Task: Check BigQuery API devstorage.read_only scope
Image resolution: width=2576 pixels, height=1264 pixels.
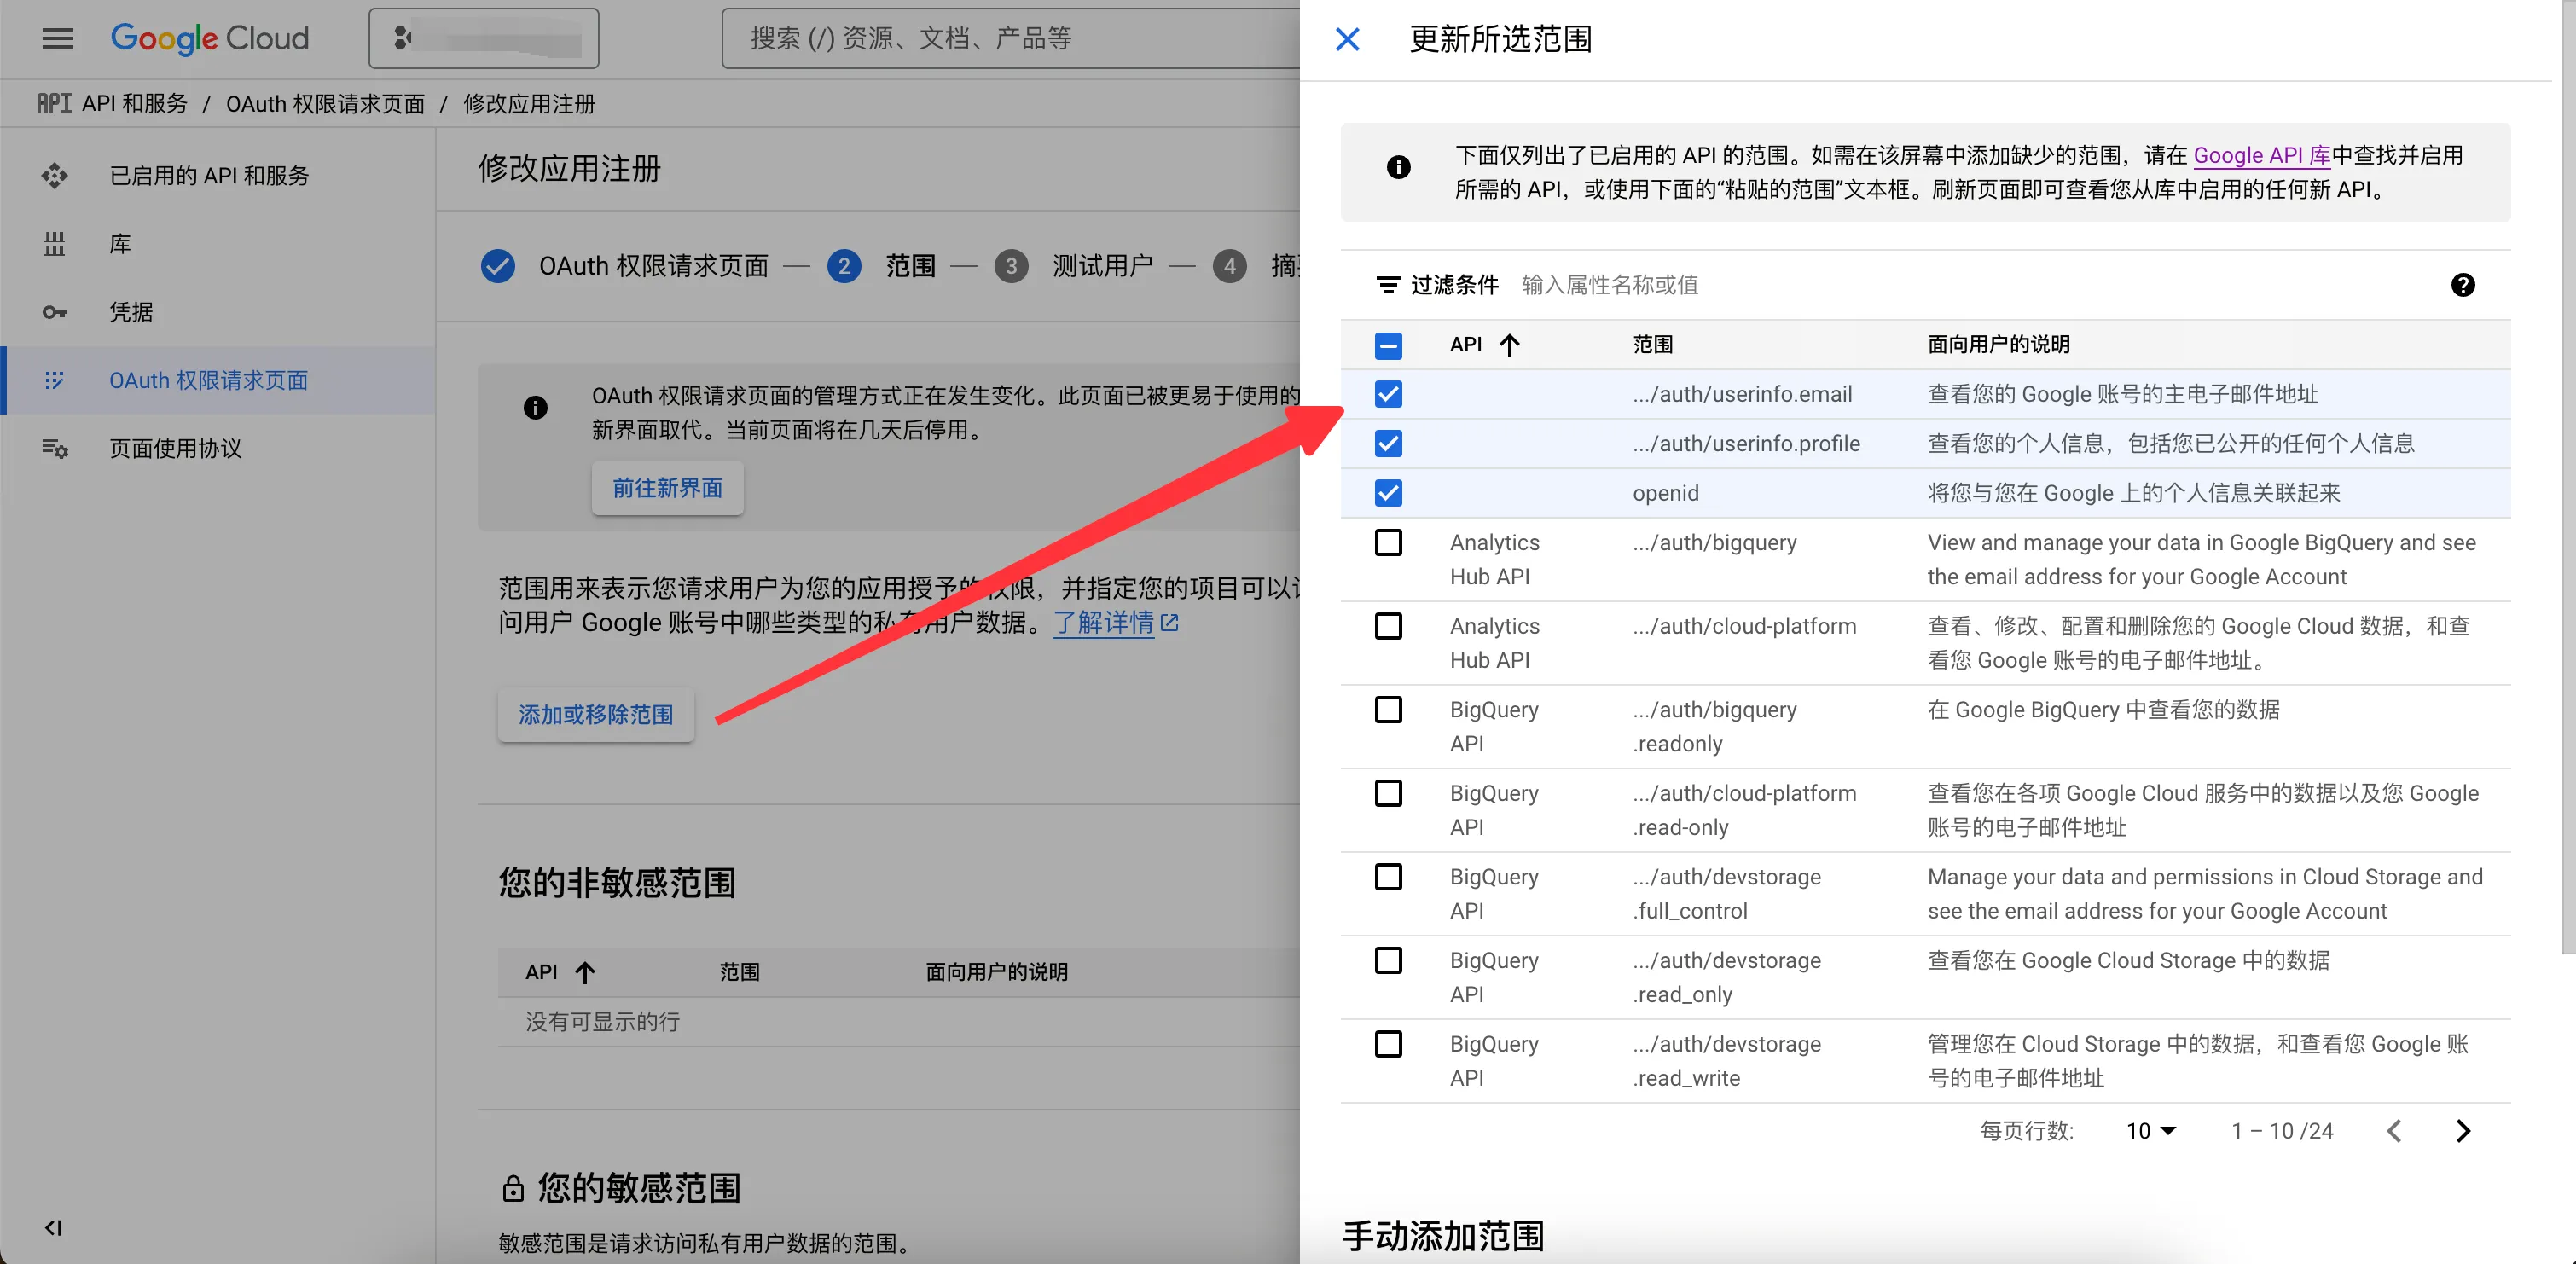Action: pos(1388,960)
